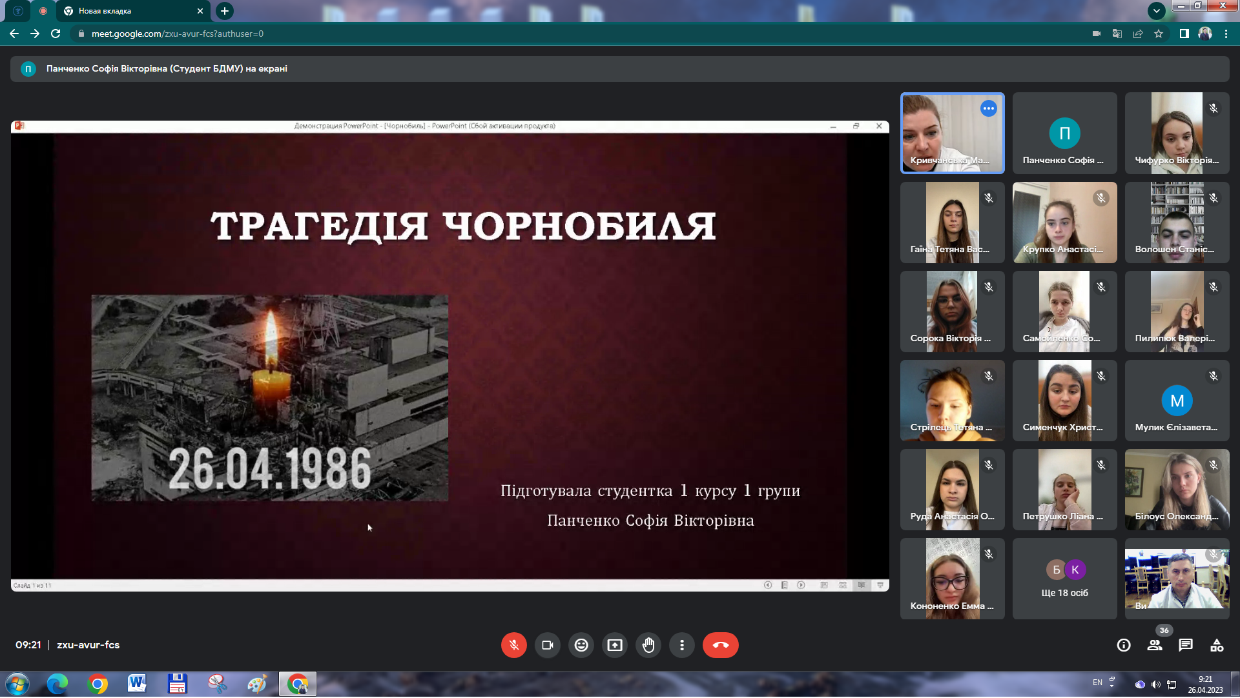Open Microsoft Word from the taskbar

pos(137,684)
